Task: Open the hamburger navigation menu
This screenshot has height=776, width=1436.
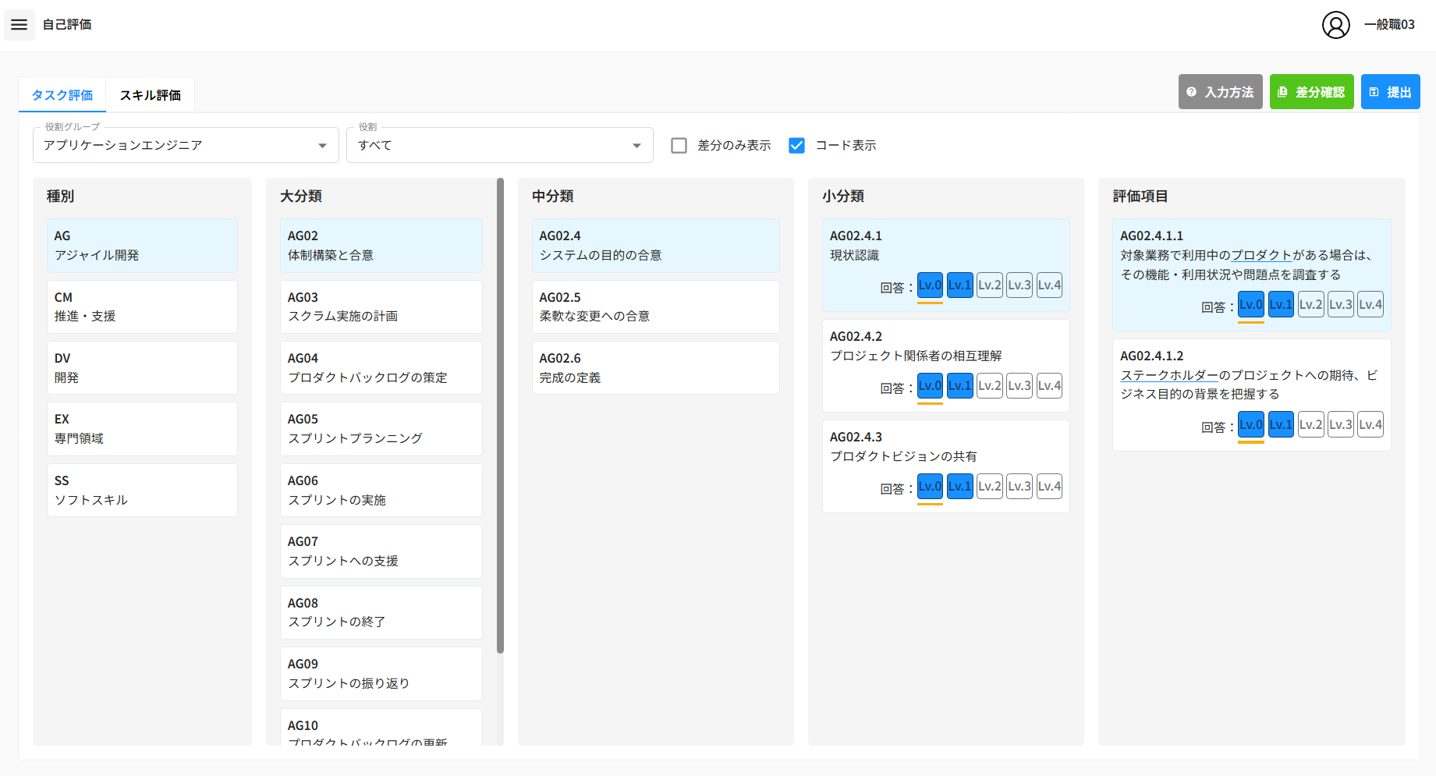Action: 20,25
